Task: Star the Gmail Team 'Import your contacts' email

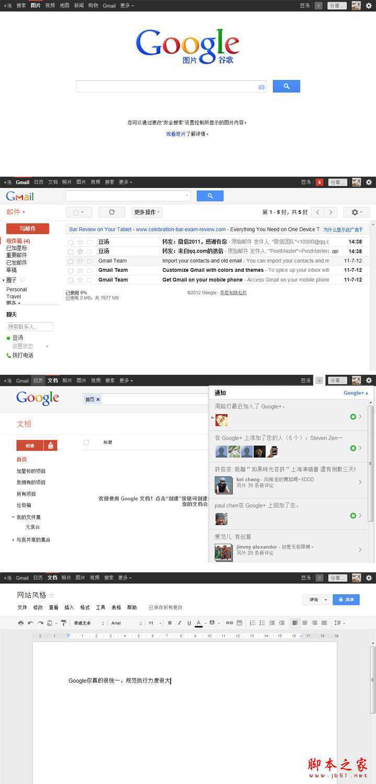Action: pos(80,261)
